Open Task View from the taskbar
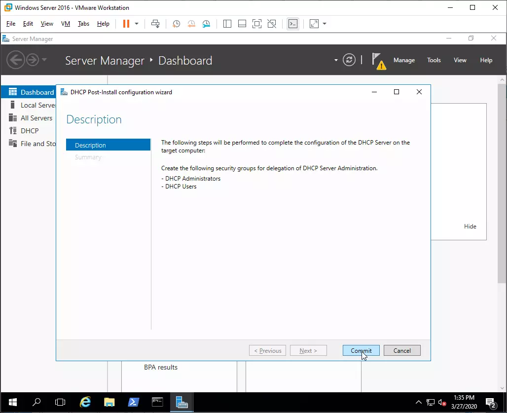Screen dimensions: 507x413 60,402
